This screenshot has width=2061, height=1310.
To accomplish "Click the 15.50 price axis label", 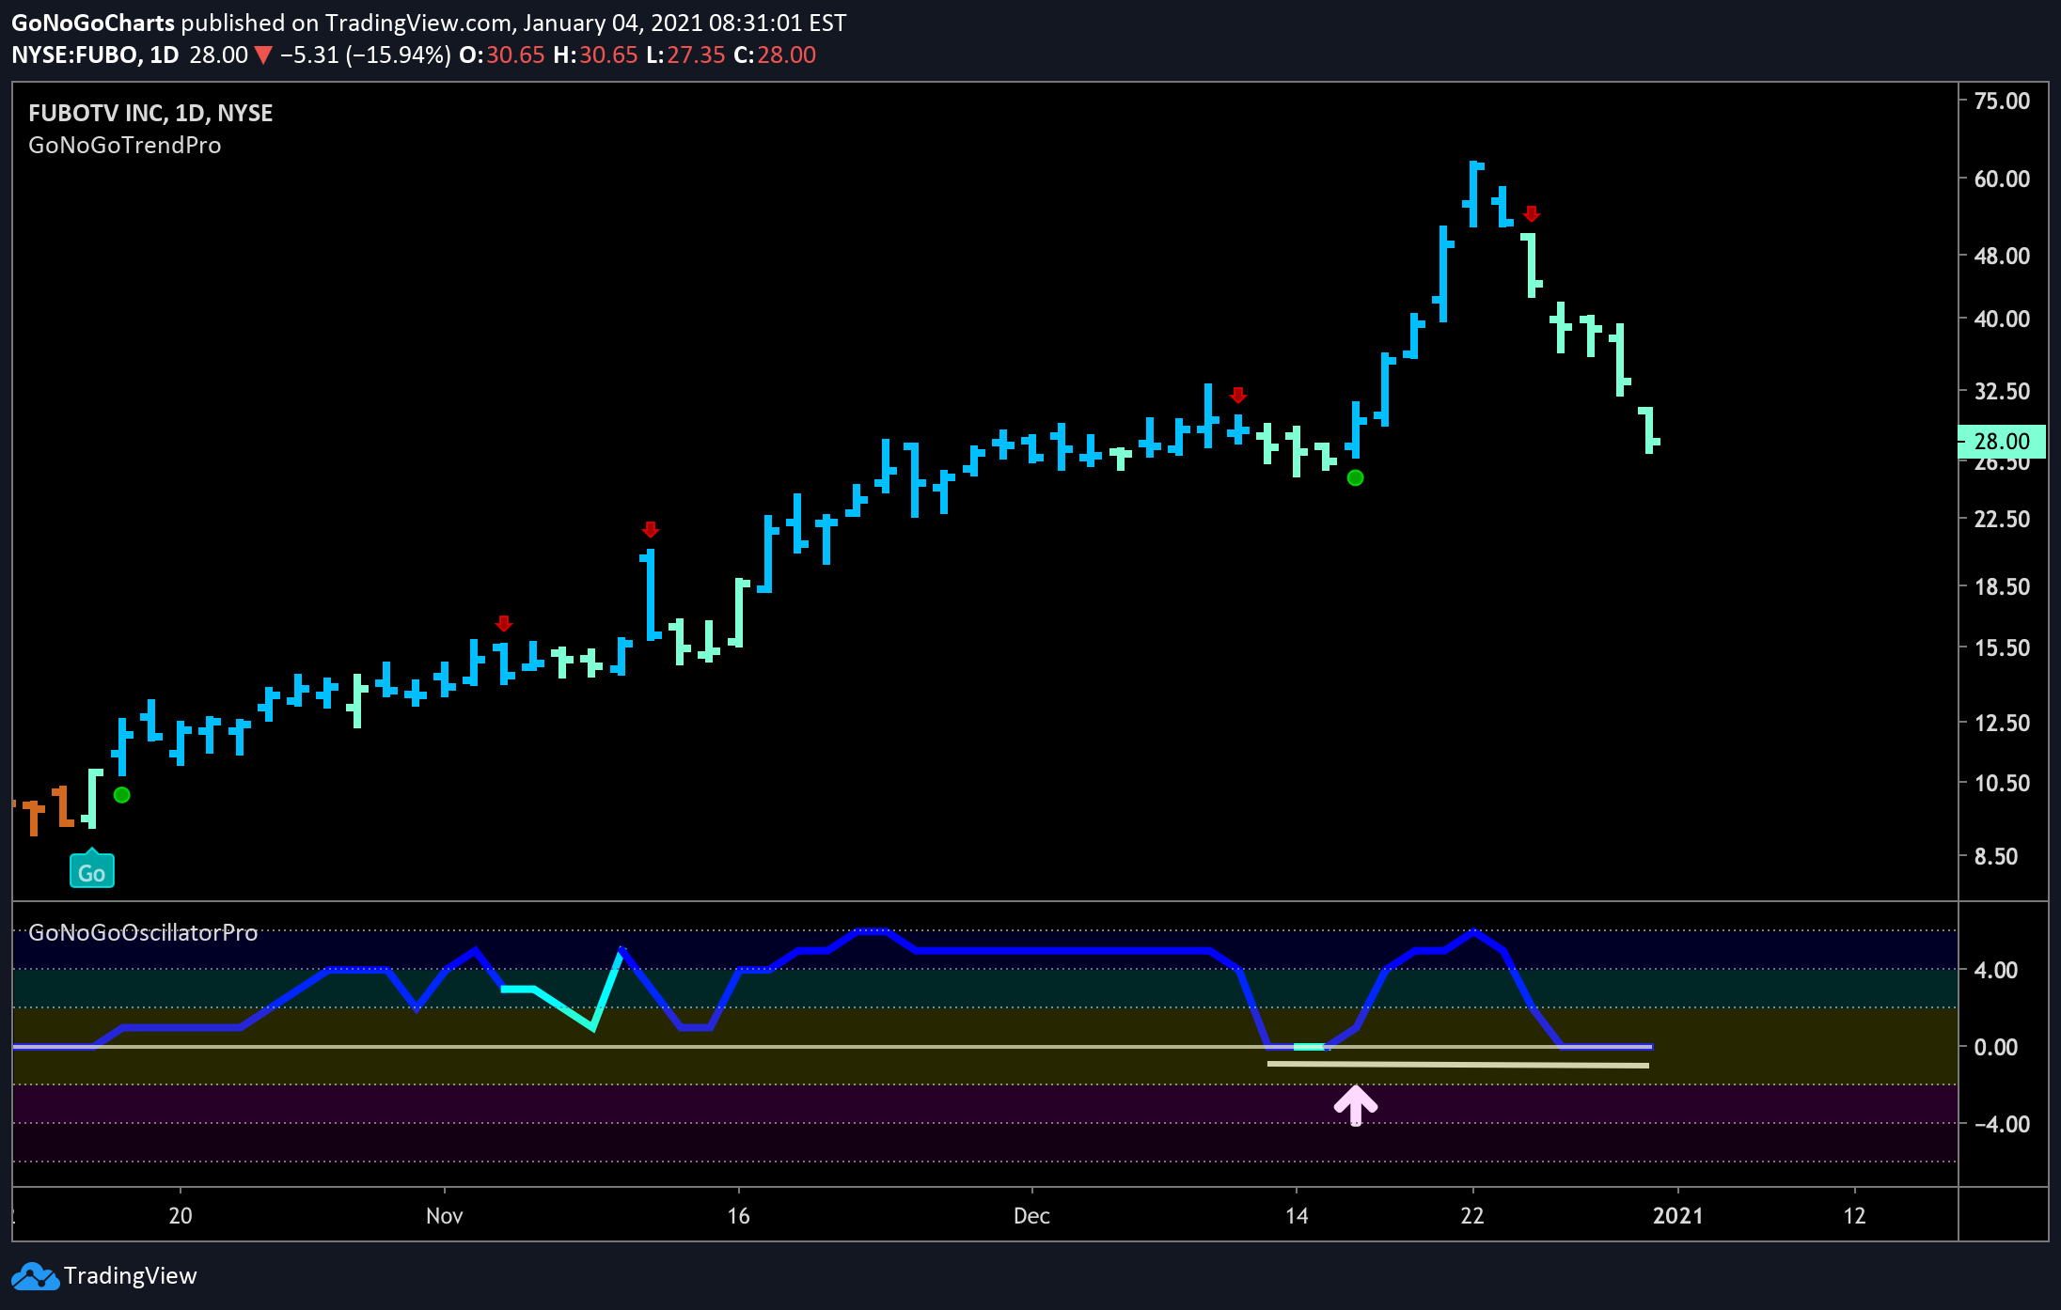I will (x=2002, y=647).
